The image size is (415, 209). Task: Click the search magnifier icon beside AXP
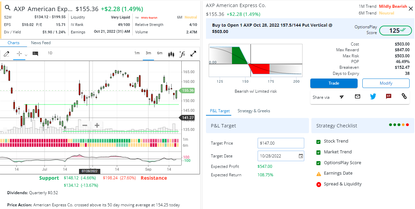coord(7,8)
